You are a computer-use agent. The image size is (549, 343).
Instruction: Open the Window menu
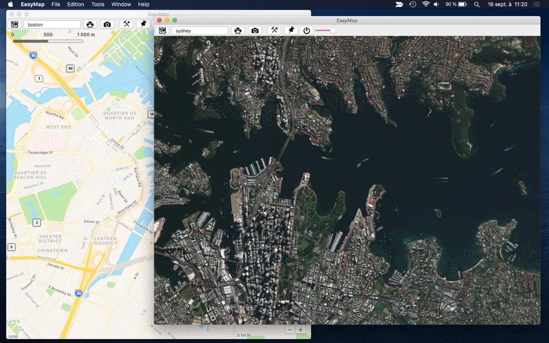(x=121, y=4)
